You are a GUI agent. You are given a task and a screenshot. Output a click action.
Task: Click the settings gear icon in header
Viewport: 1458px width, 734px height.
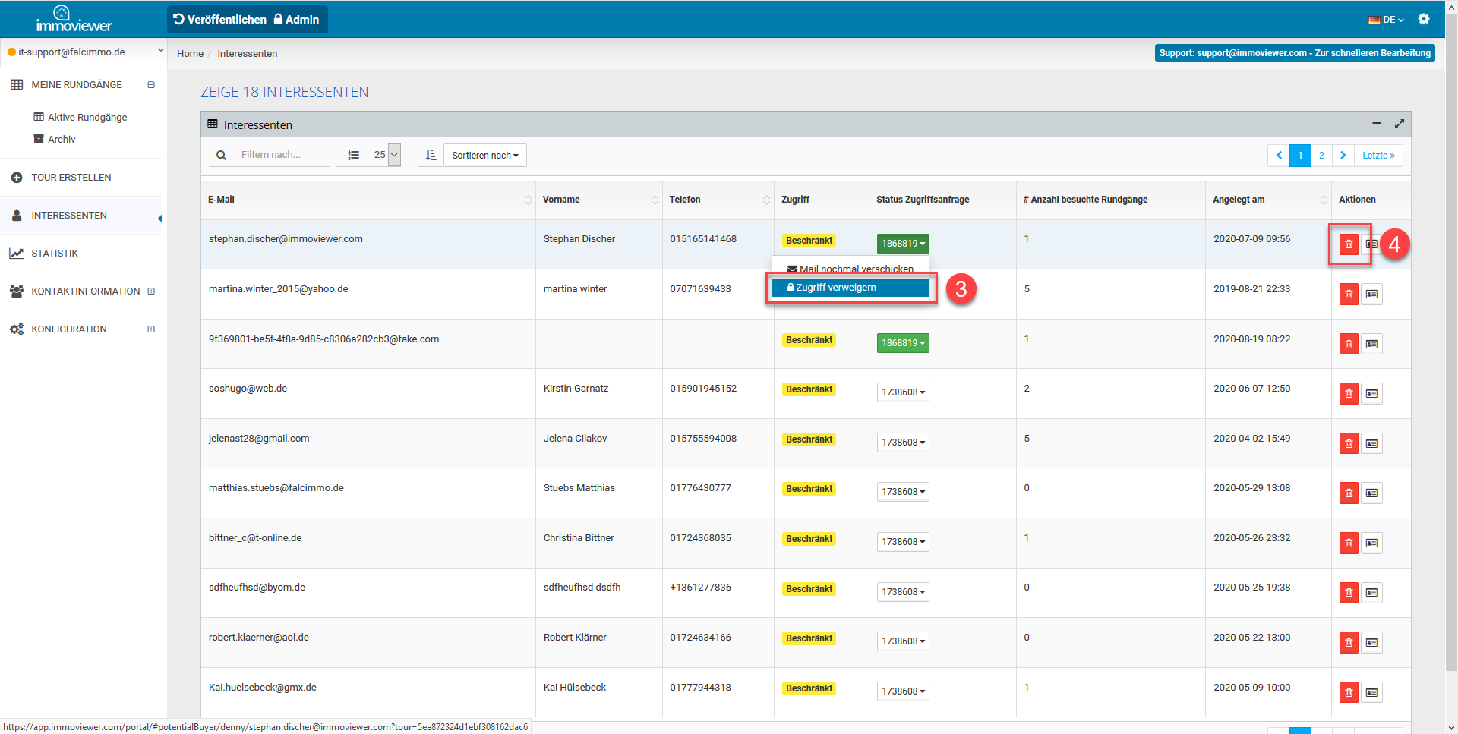1424,19
